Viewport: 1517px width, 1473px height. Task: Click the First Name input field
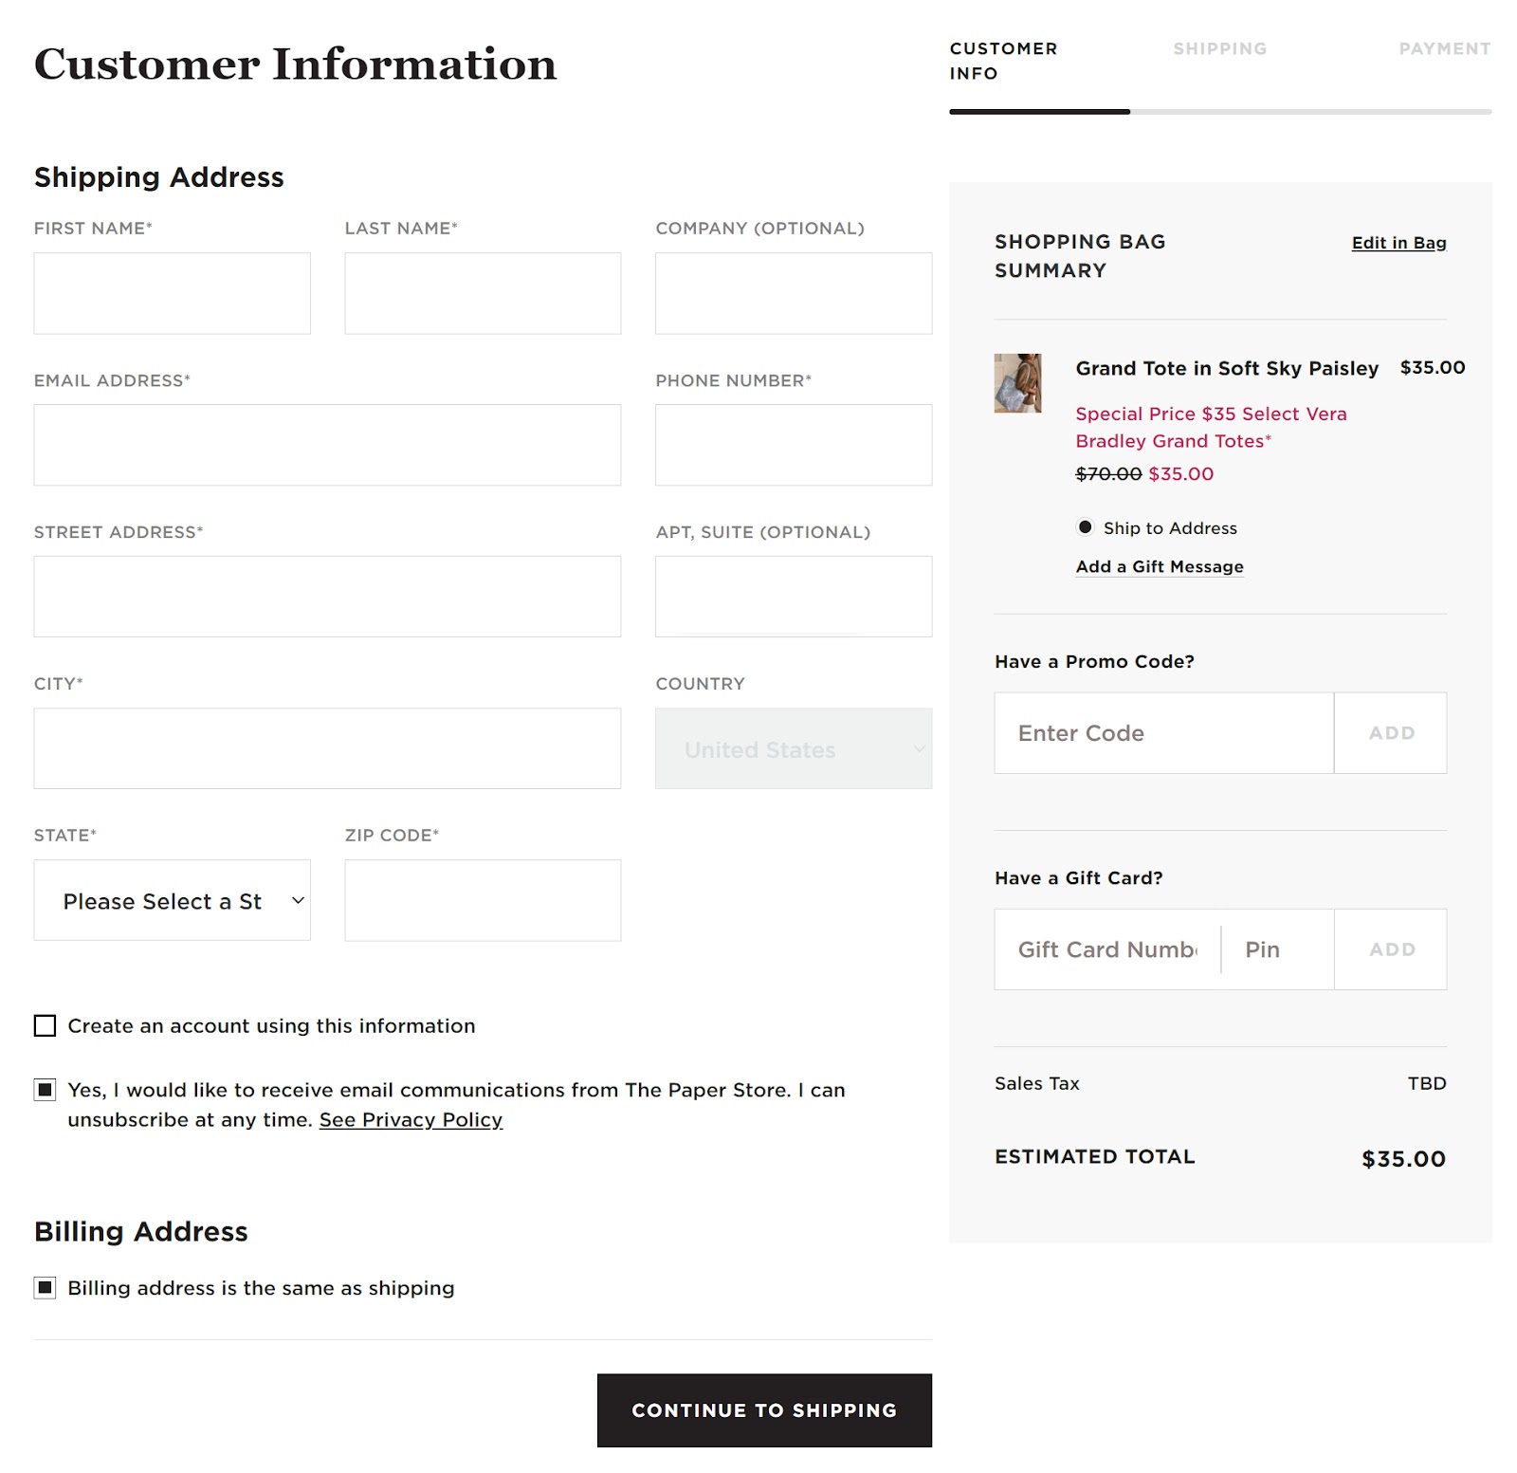(x=172, y=292)
